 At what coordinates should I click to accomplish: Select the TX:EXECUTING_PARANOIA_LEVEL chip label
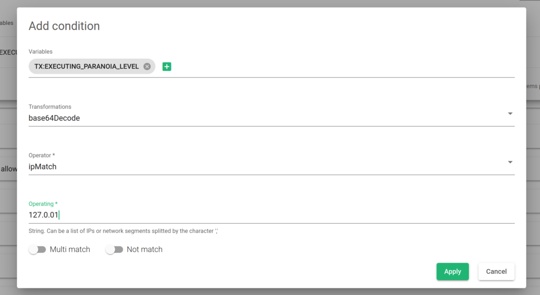click(86, 66)
